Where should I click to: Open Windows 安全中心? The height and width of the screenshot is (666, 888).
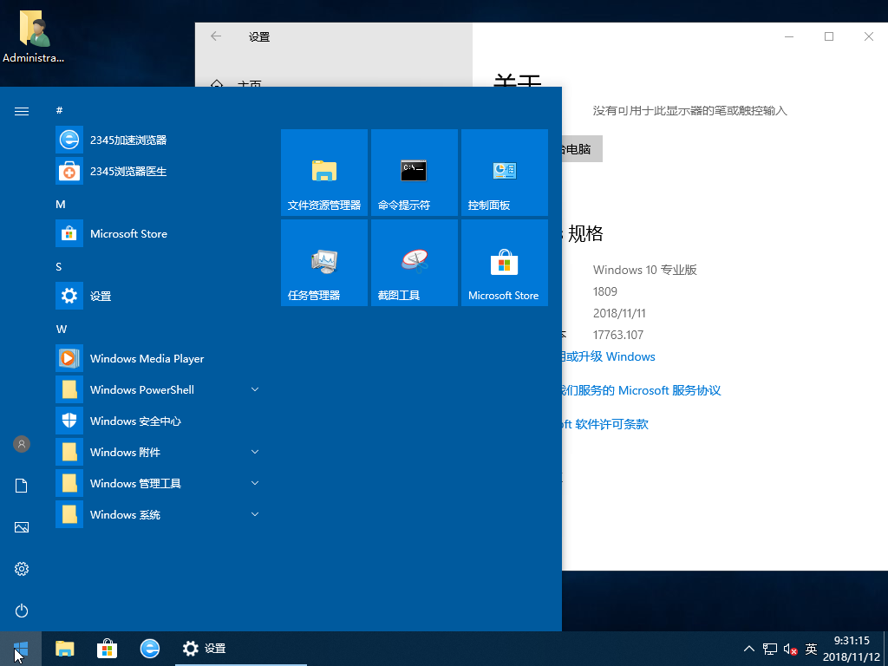159,421
